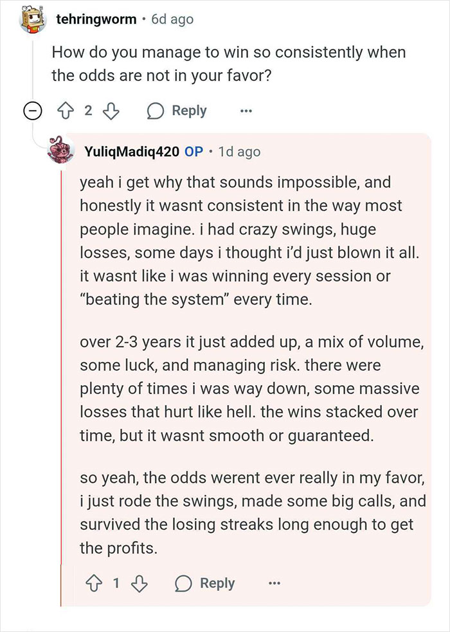Open more options menu under OP's reply
Image resolution: width=450 pixels, height=632 pixels.
coord(274,583)
